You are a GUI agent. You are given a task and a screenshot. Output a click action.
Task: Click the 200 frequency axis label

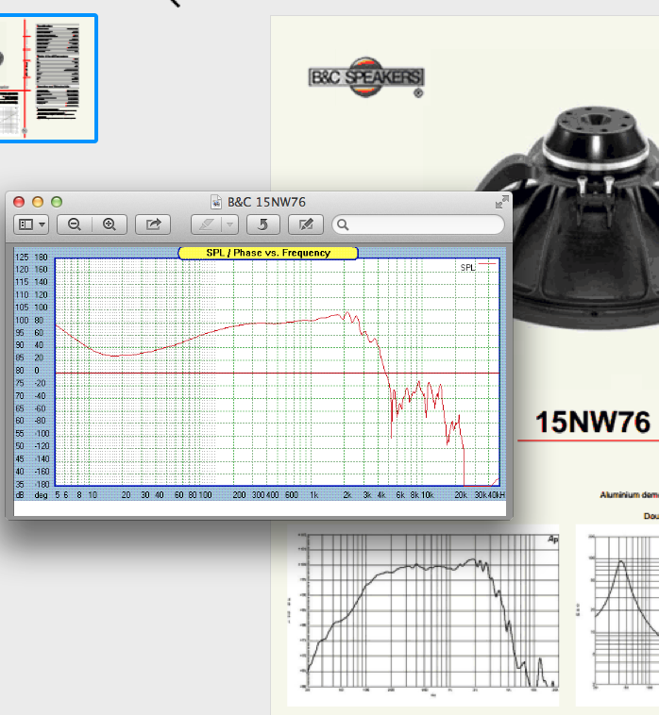(239, 495)
